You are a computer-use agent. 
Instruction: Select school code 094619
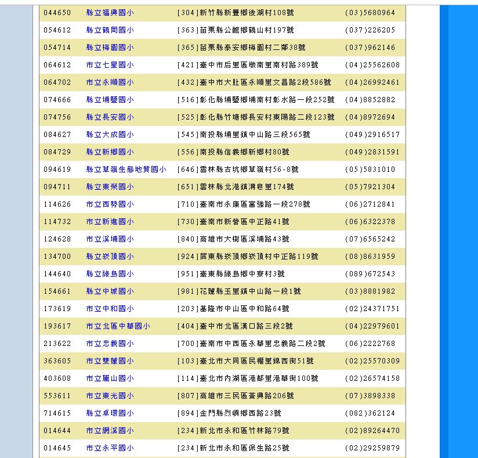(57, 170)
